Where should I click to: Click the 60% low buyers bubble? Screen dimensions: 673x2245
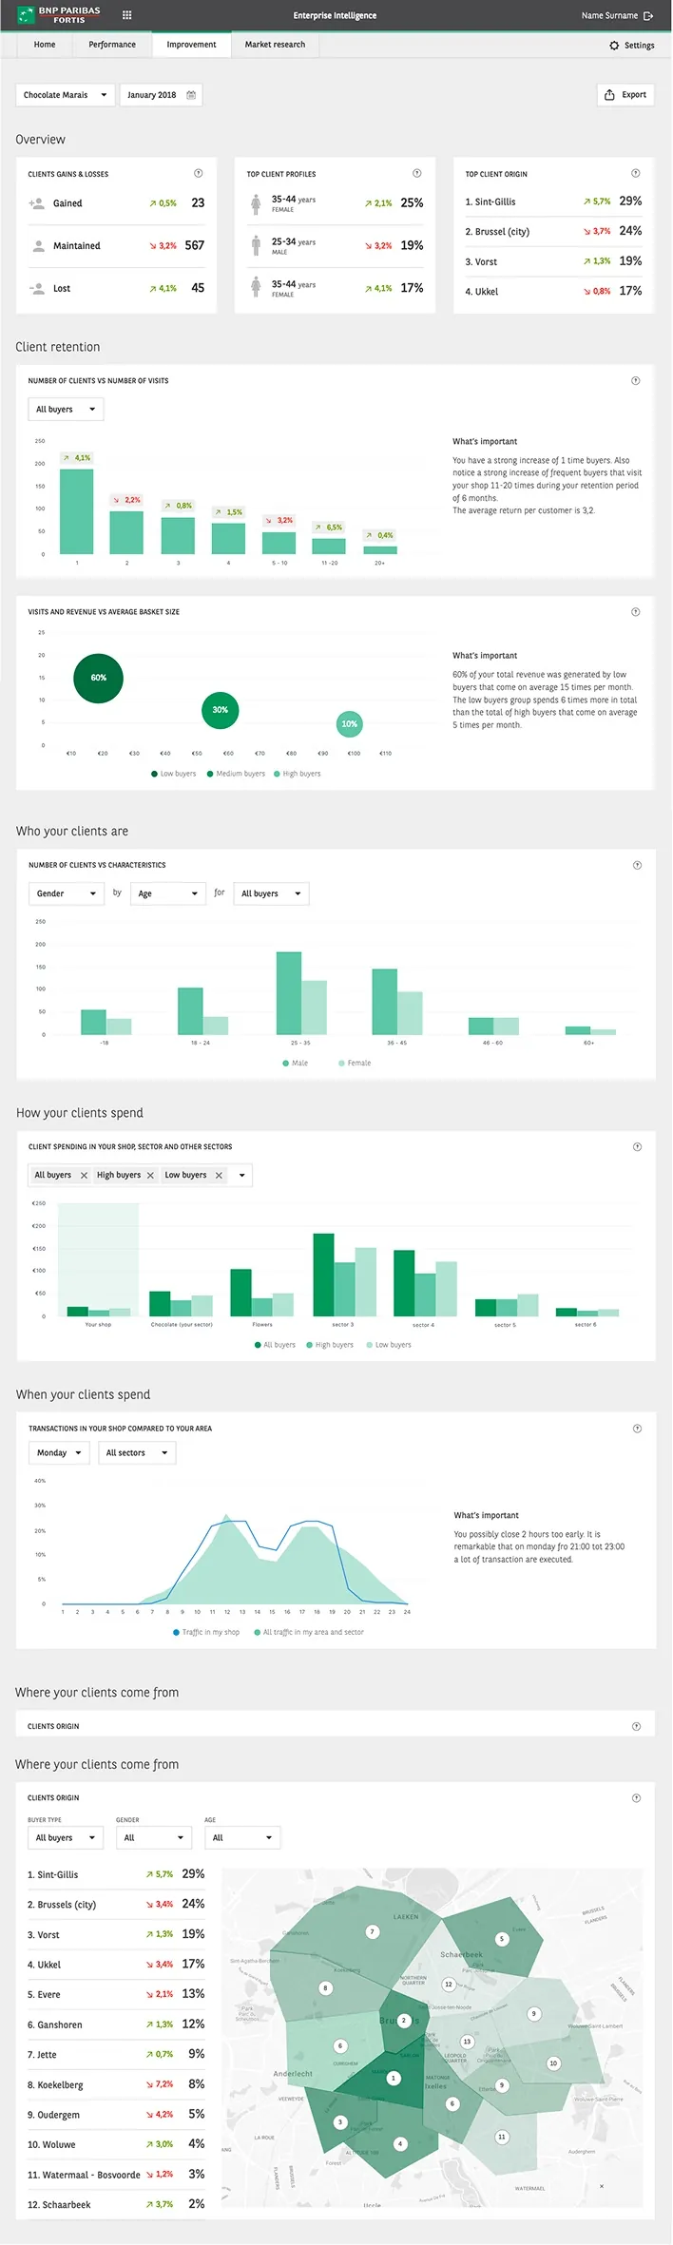98,678
